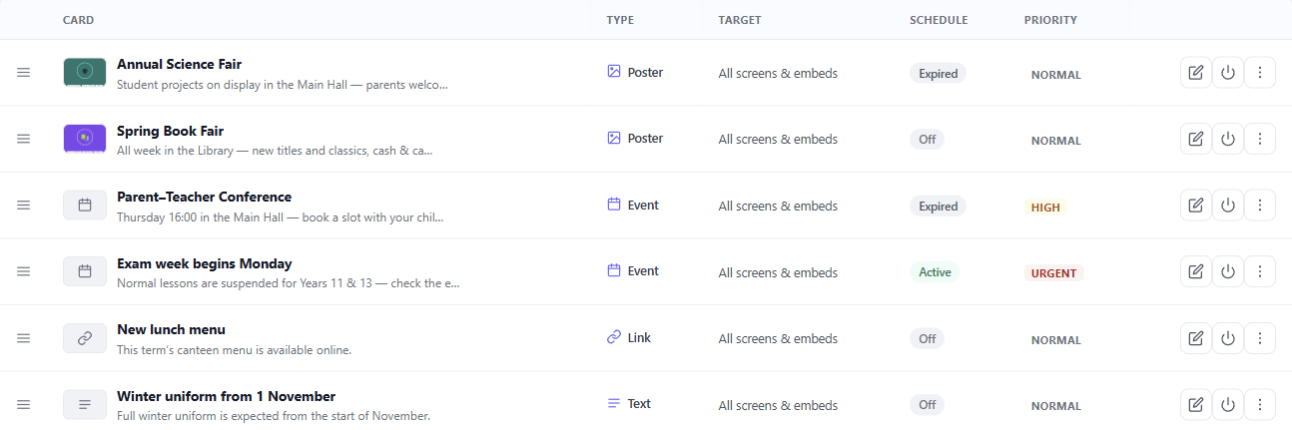Edit the Exam week begins Monday card

tap(1196, 271)
